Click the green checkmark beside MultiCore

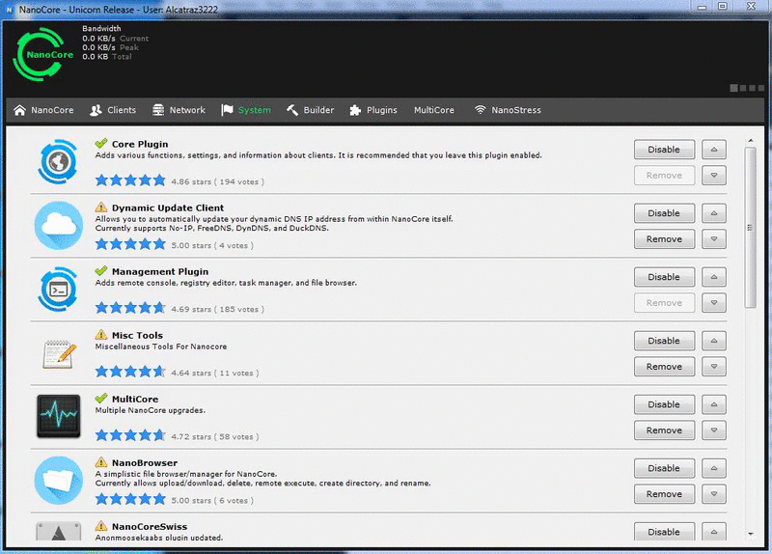101,398
